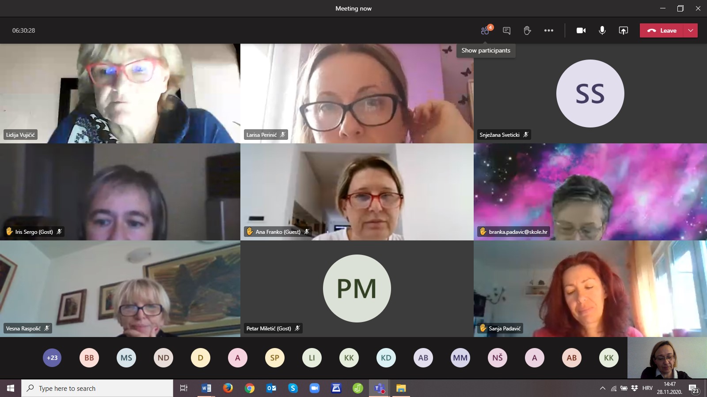
Task: Open the notification center with 23 notifications
Action: pyautogui.click(x=694, y=389)
